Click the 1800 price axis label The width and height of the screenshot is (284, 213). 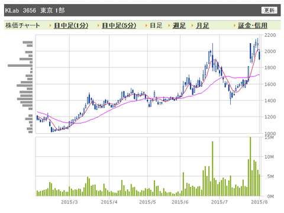pos(270,67)
